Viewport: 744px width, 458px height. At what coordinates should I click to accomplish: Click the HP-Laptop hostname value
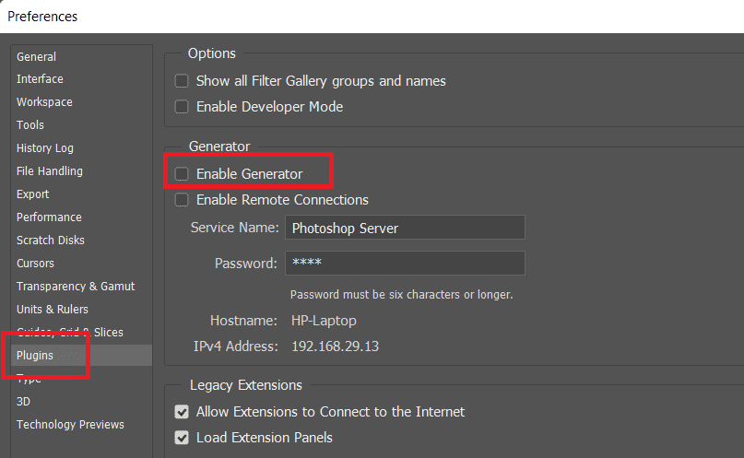tap(324, 321)
